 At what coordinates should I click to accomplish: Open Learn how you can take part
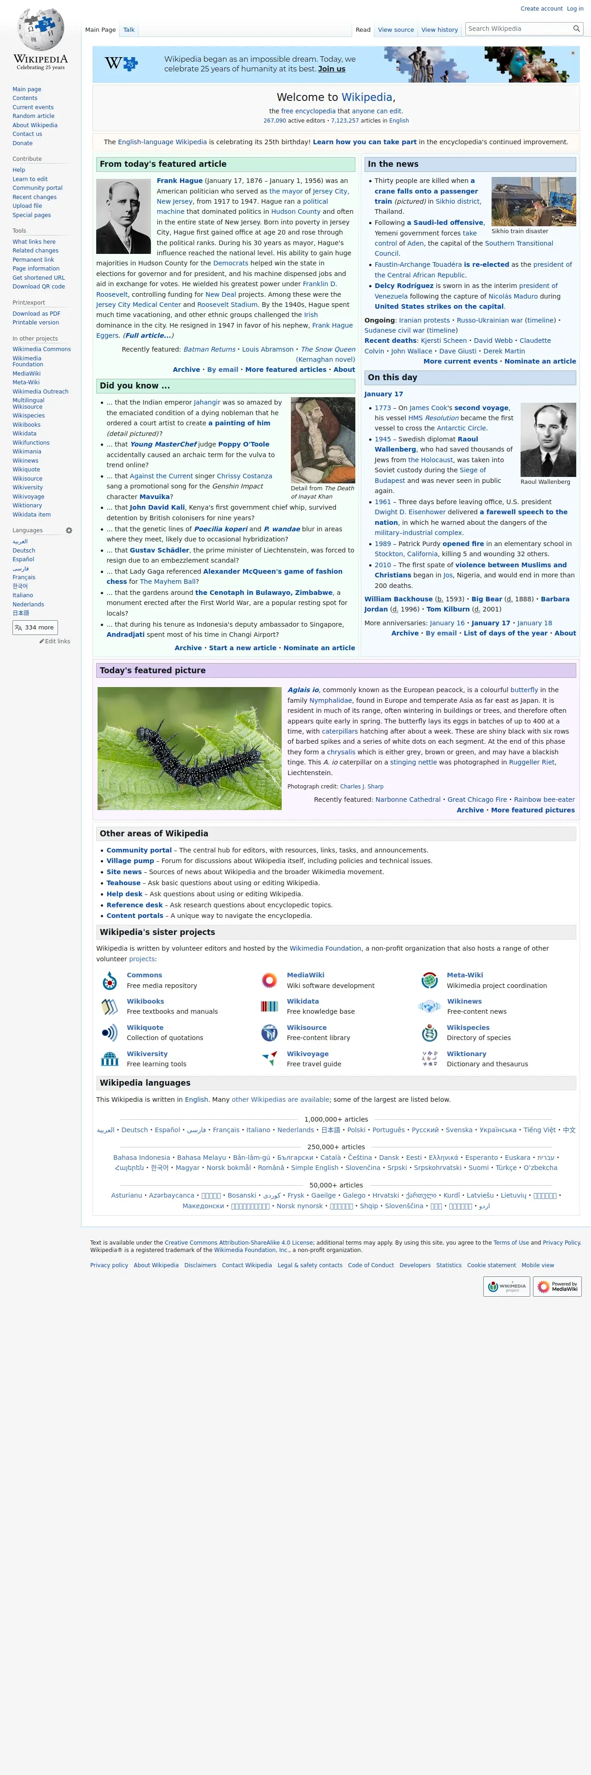(x=365, y=142)
